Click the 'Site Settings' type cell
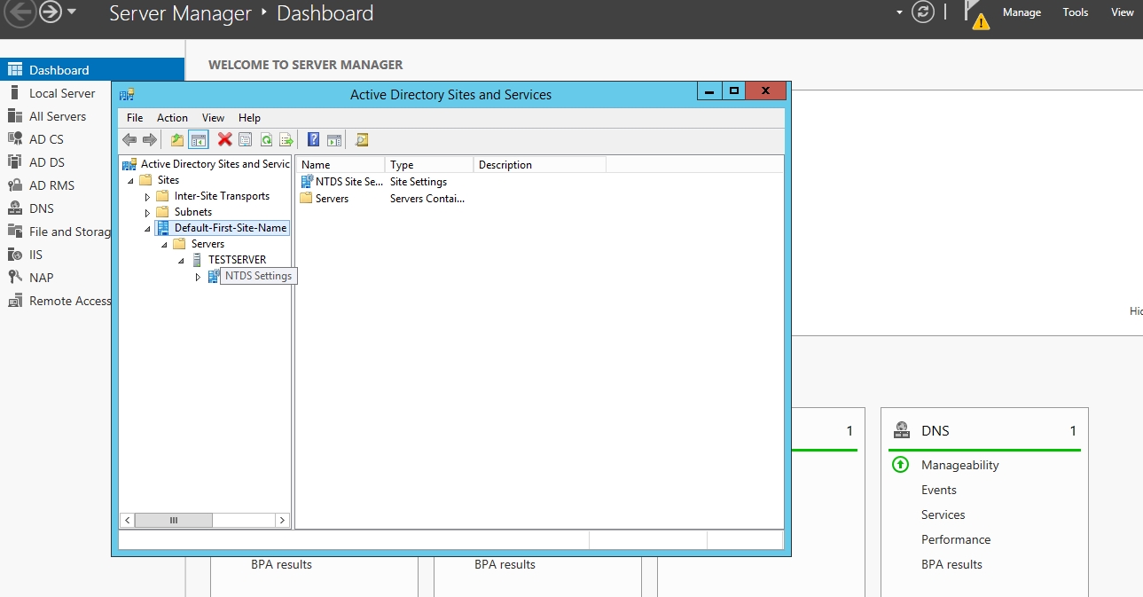Image resolution: width=1143 pixels, height=597 pixels. pos(419,181)
